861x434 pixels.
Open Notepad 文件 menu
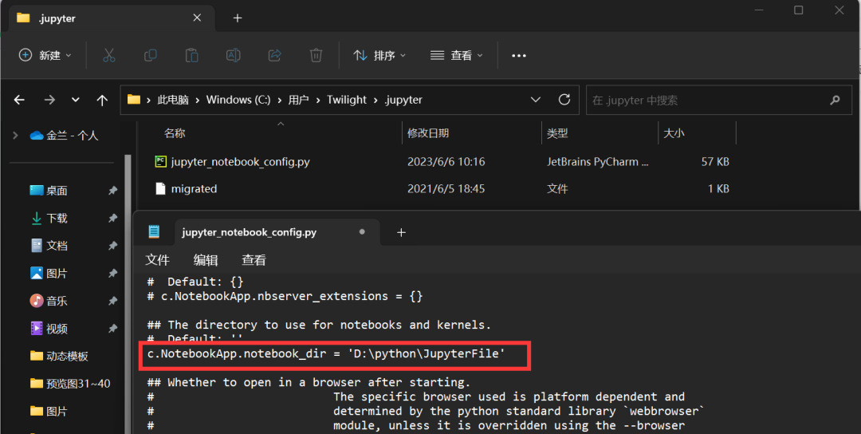click(158, 260)
